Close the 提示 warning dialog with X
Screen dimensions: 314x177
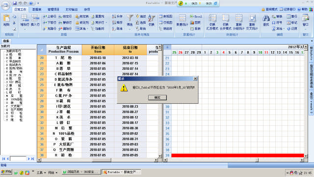pos(195,79)
